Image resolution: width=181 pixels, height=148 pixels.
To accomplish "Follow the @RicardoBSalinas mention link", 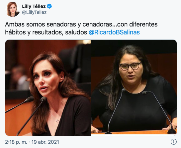I will coord(114,32).
